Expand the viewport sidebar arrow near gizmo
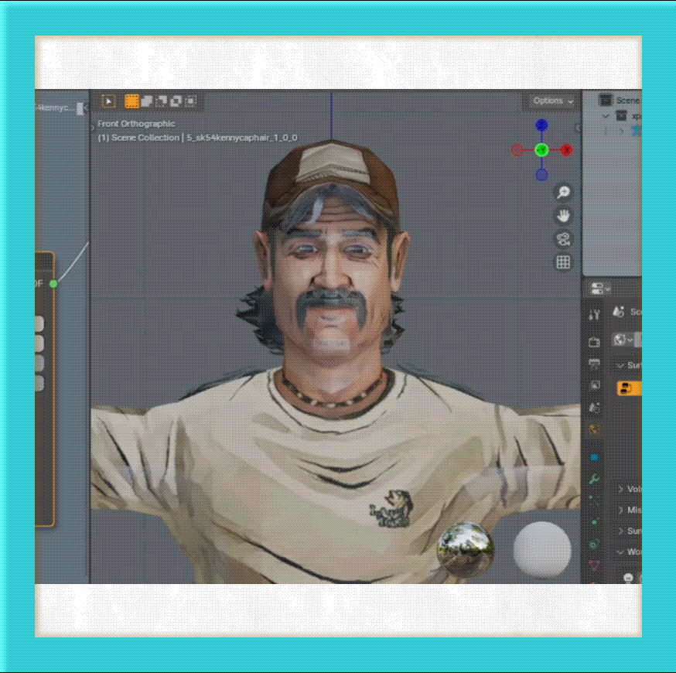Image resolution: width=676 pixels, height=673 pixels. 578,128
